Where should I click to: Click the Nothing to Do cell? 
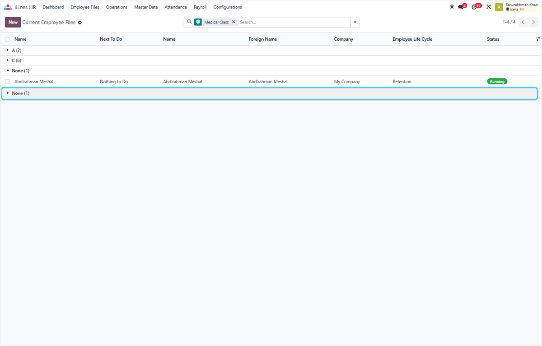click(x=114, y=82)
